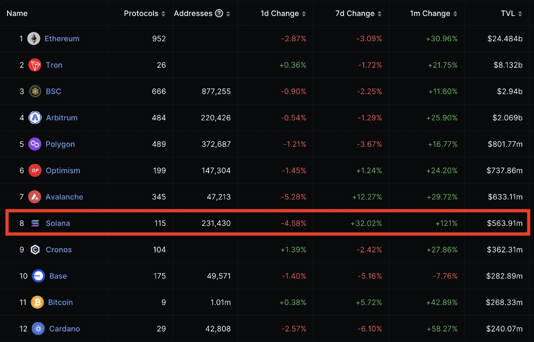Click the Tron chain logo icon

coord(35,65)
